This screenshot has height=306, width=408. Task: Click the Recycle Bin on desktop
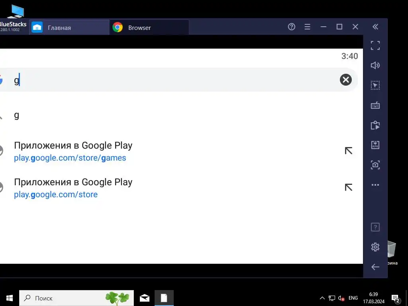(392, 252)
